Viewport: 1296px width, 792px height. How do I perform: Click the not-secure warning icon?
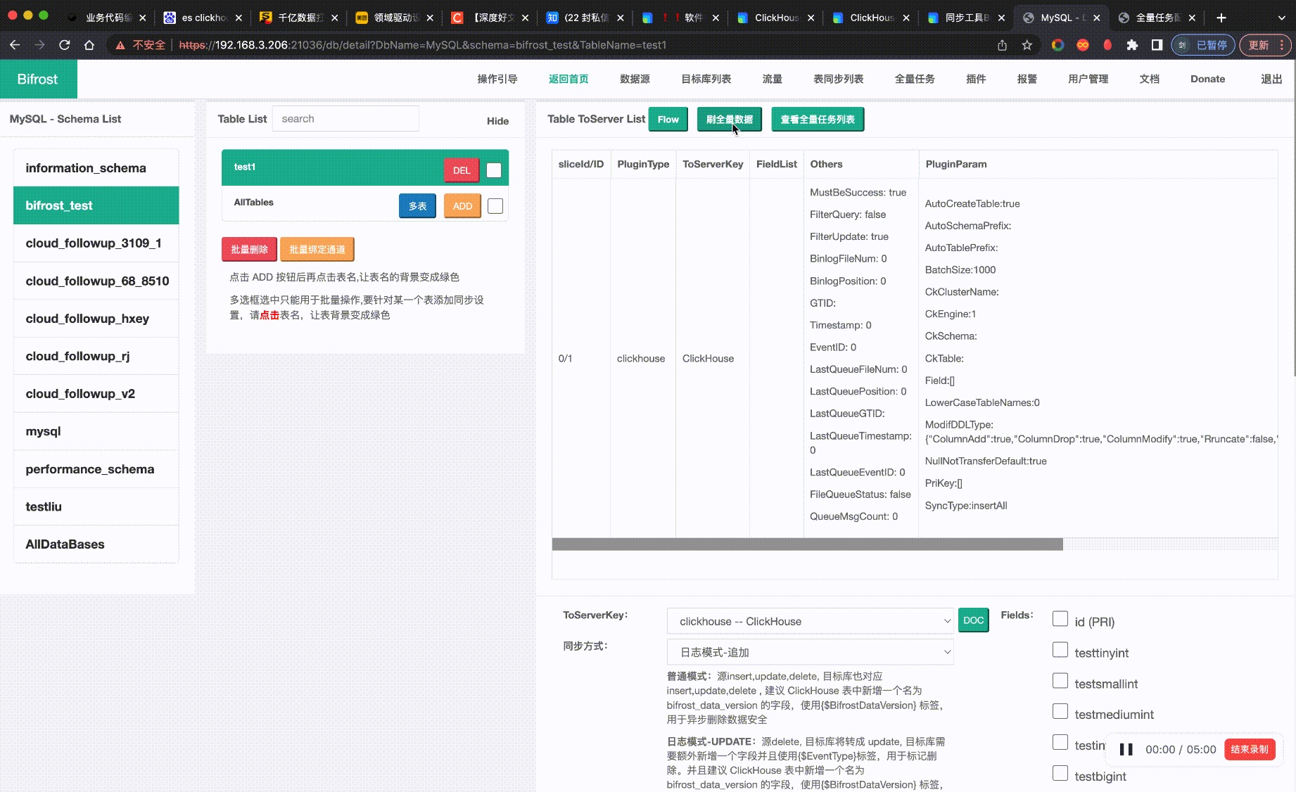coord(120,45)
